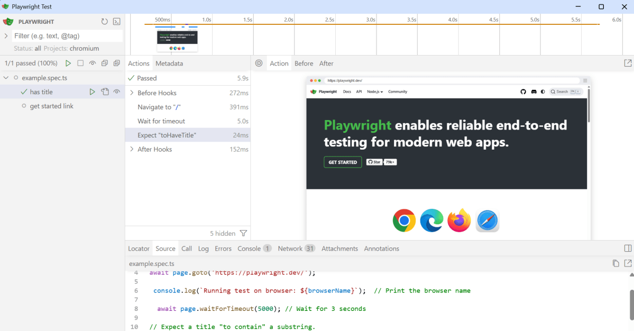Expand all tests in the tree
This screenshot has height=331, width=634.
pos(116,63)
